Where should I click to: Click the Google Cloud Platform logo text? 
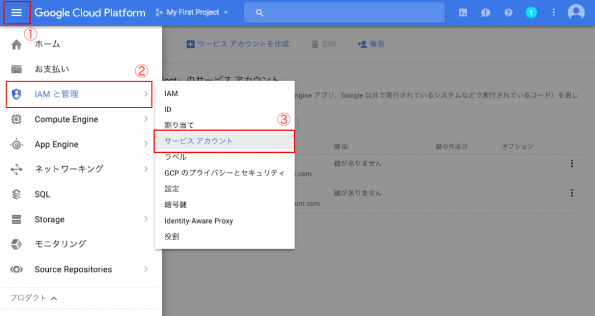90,13
